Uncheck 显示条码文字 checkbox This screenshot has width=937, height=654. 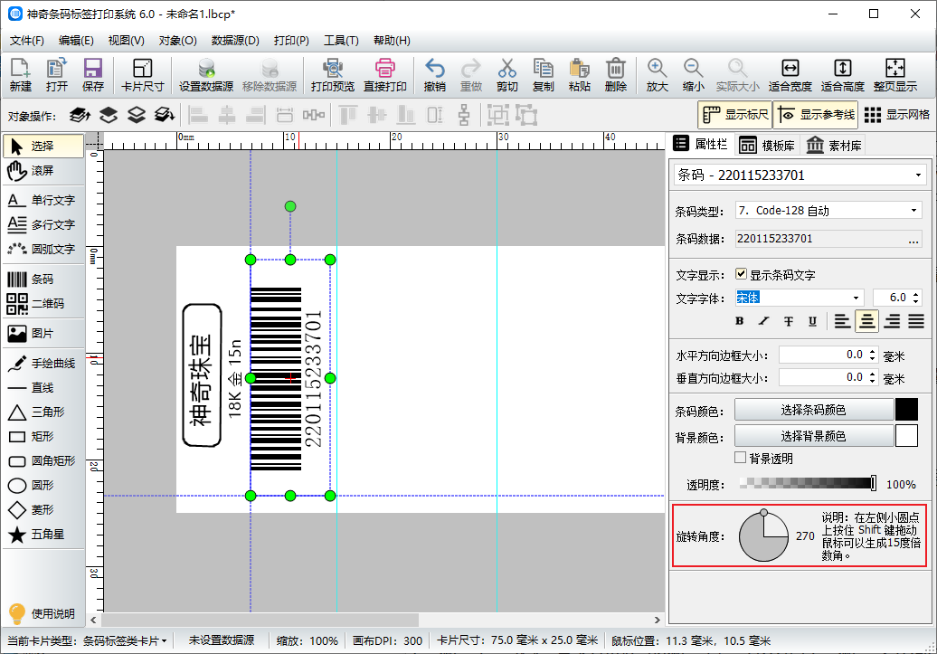click(741, 274)
